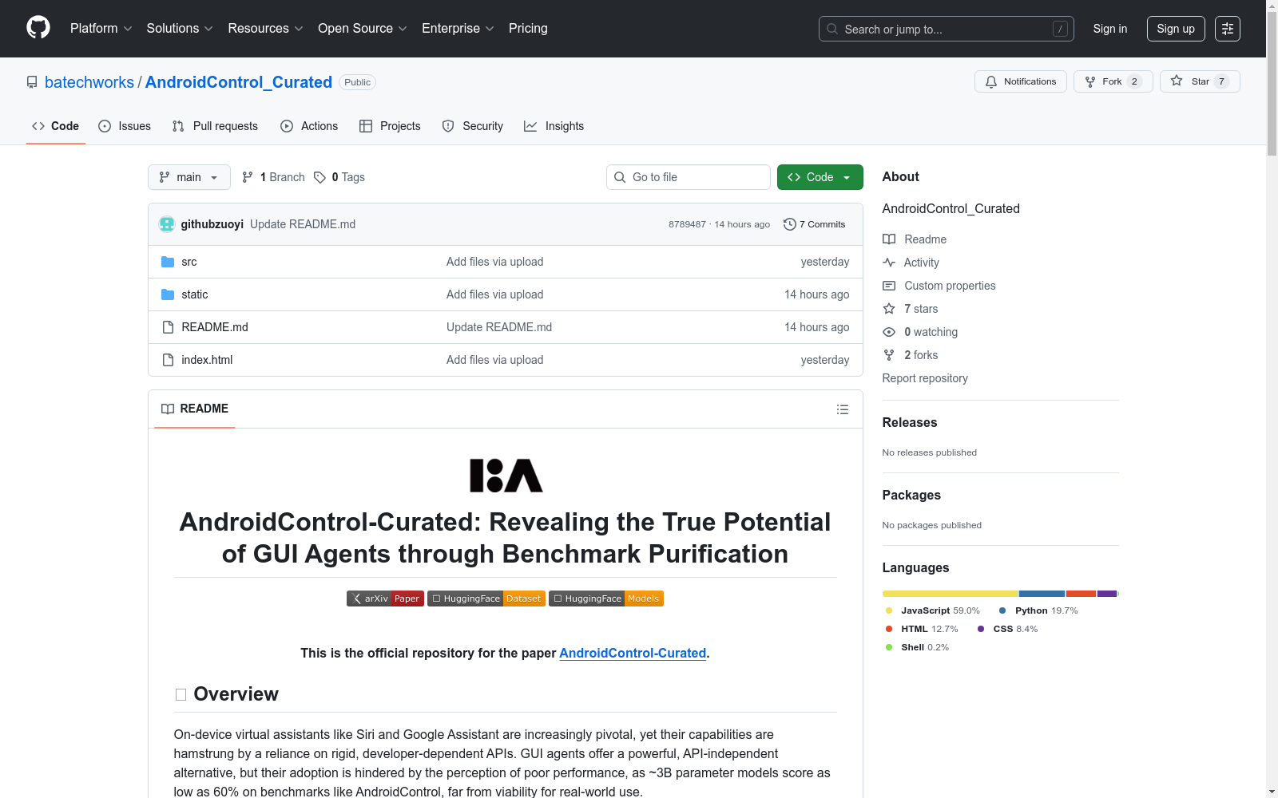Screen dimensions: 1278x798
Task: Click the commit history clock icon
Action: tap(790, 224)
